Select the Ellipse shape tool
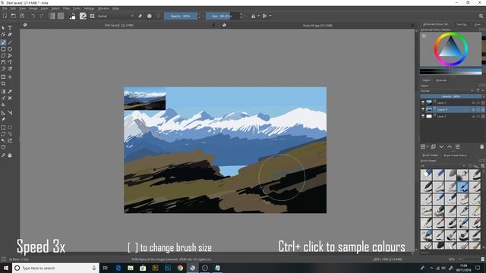This screenshot has height=273, width=486. point(10,49)
